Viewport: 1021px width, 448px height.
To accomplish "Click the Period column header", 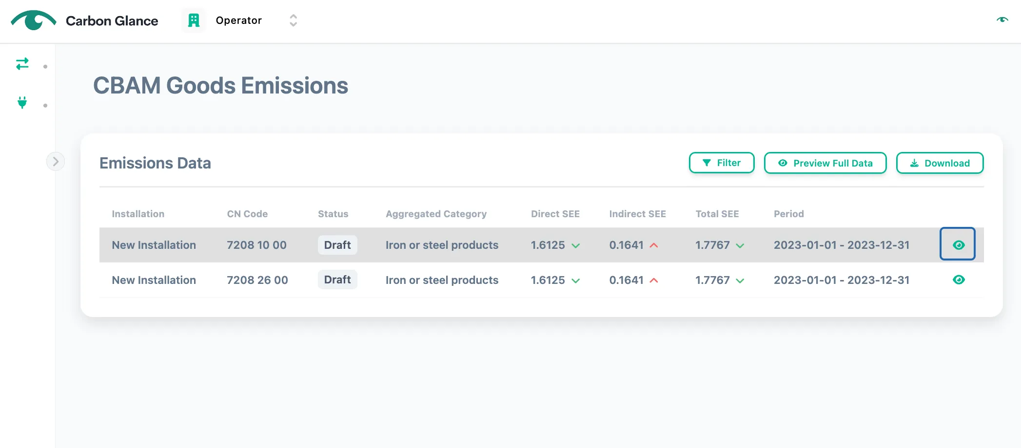I will pos(788,214).
